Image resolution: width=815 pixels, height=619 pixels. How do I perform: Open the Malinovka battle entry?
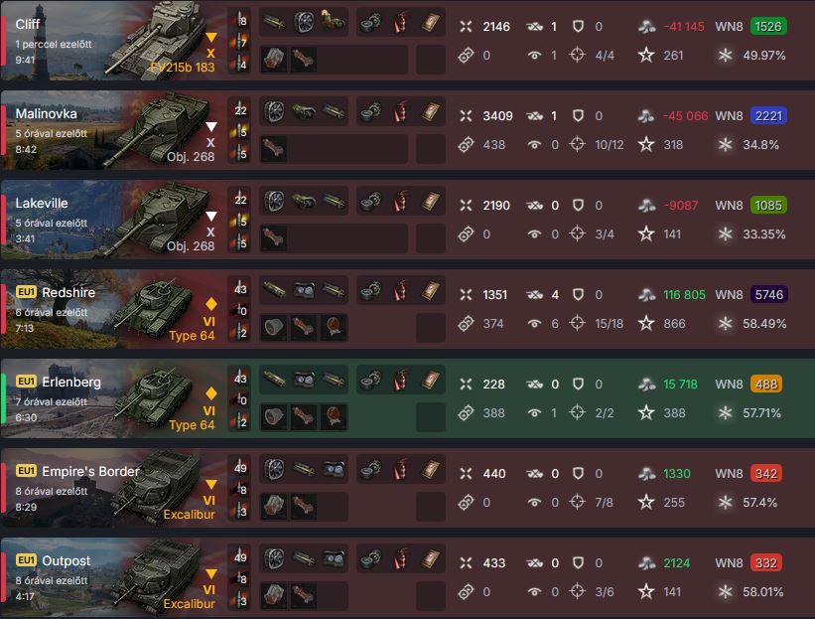pos(407,130)
